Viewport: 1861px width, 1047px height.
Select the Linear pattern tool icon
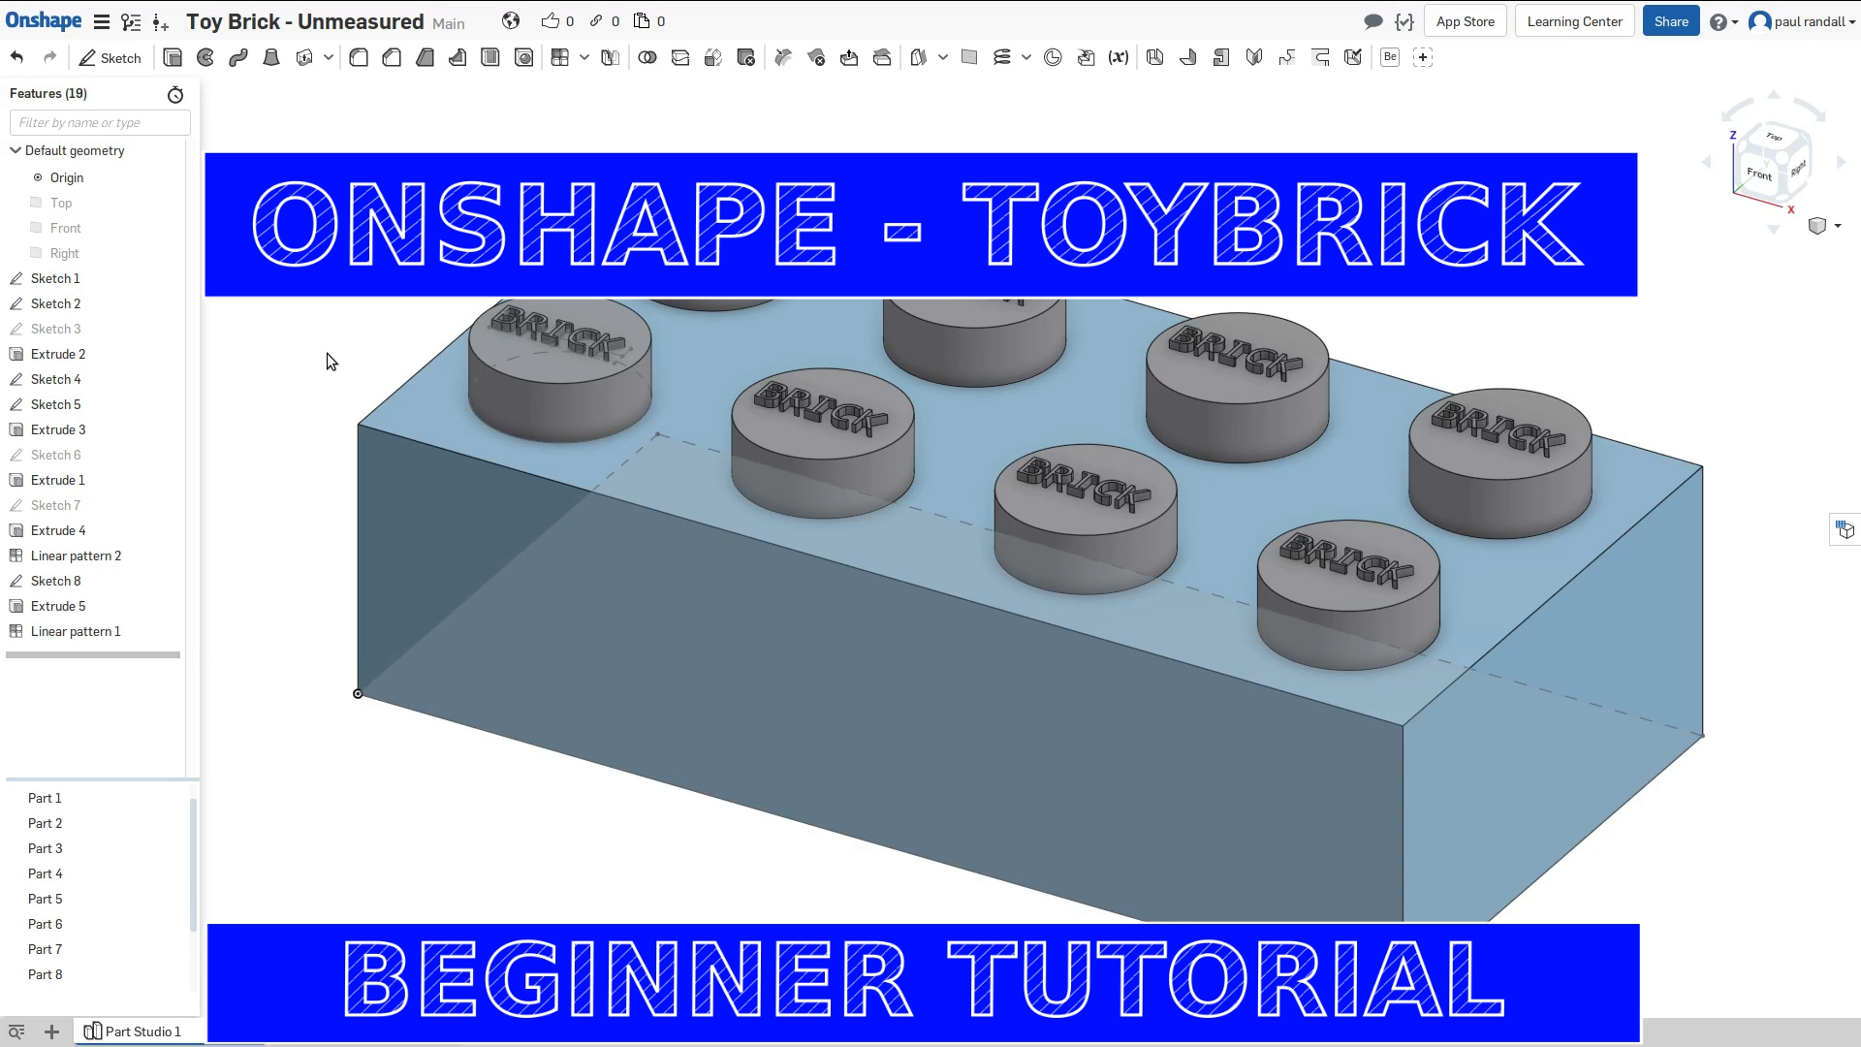[560, 57]
